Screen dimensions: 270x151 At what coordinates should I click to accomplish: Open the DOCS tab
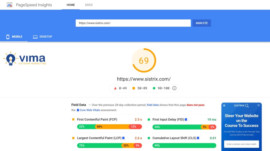click(89, 5)
